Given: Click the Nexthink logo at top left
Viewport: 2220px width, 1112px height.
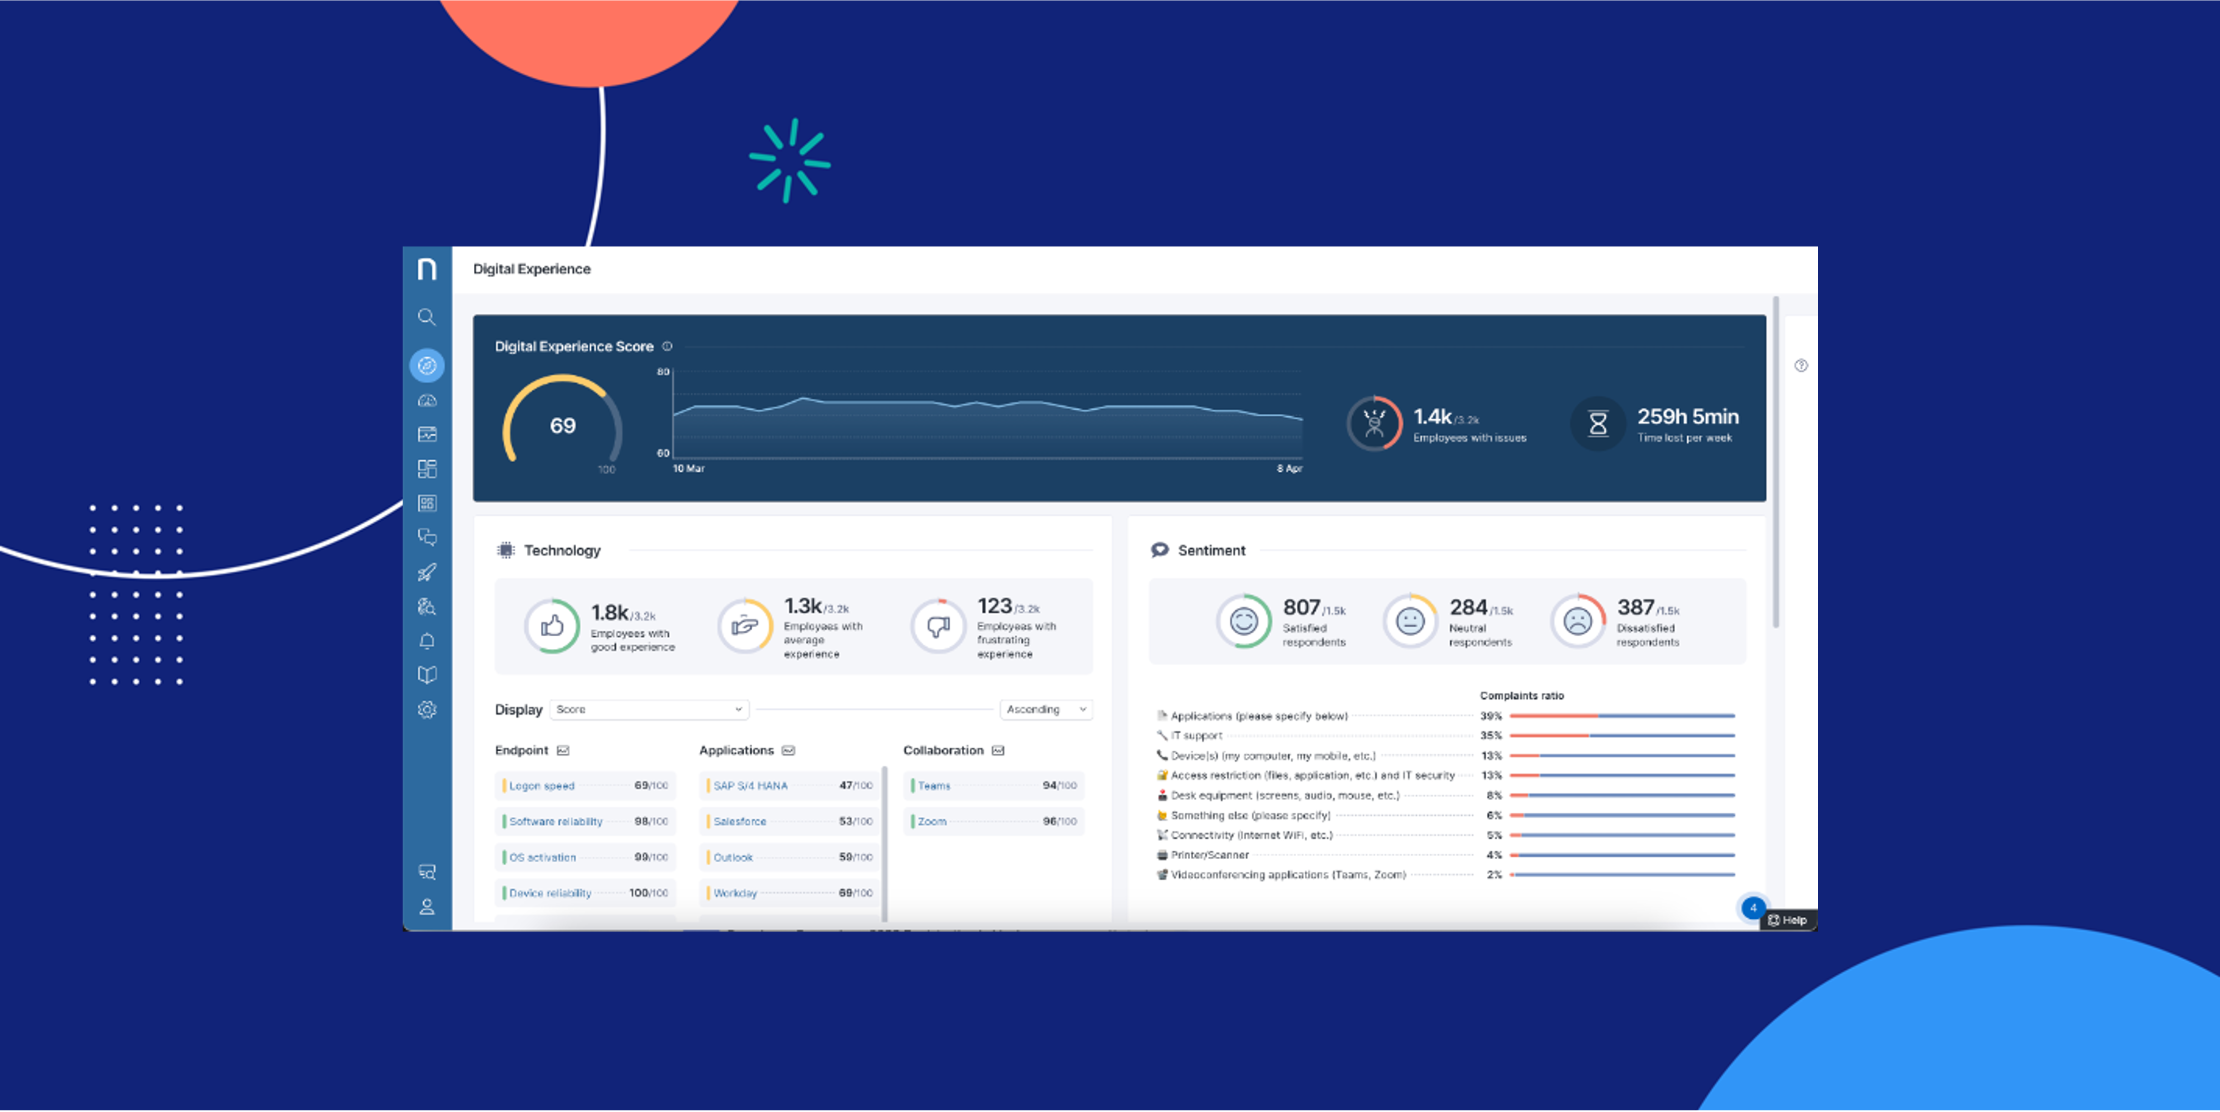Looking at the screenshot, I should (x=428, y=268).
